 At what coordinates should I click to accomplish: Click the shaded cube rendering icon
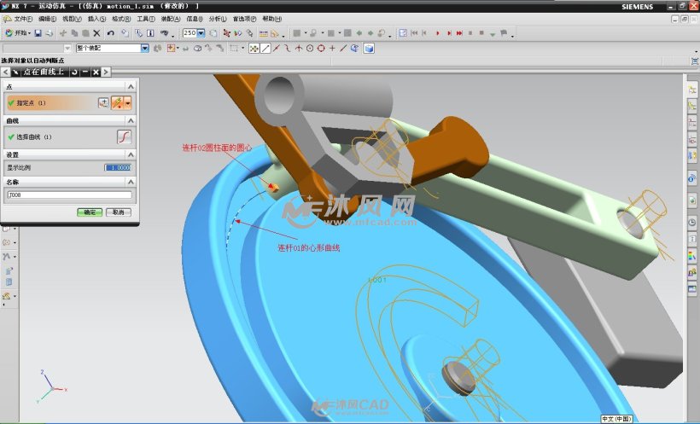click(x=369, y=49)
